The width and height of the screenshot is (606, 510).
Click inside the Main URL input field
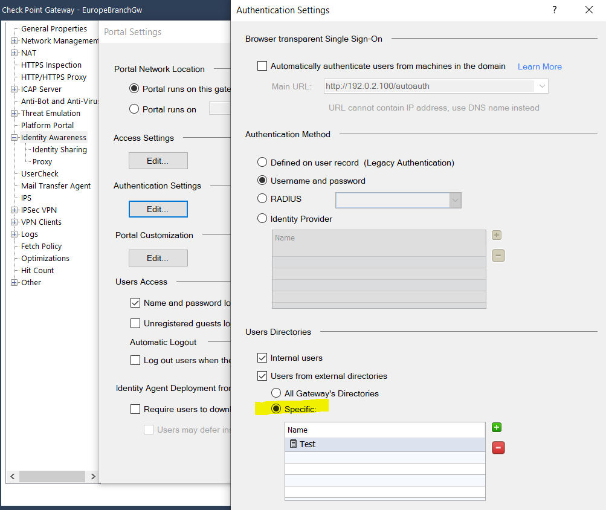click(x=423, y=86)
